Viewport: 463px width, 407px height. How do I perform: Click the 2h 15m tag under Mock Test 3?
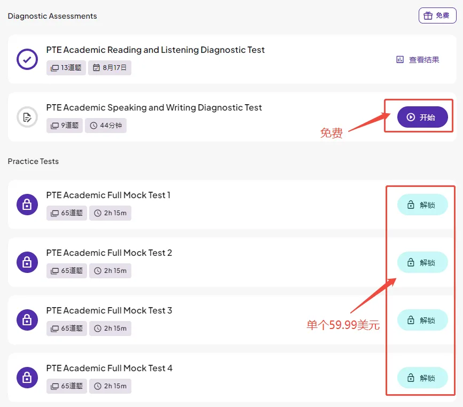point(110,328)
